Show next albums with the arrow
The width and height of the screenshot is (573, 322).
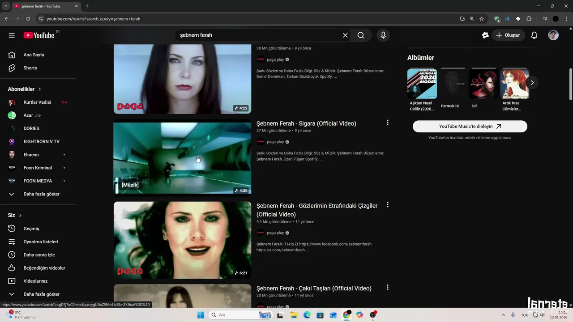click(x=532, y=83)
